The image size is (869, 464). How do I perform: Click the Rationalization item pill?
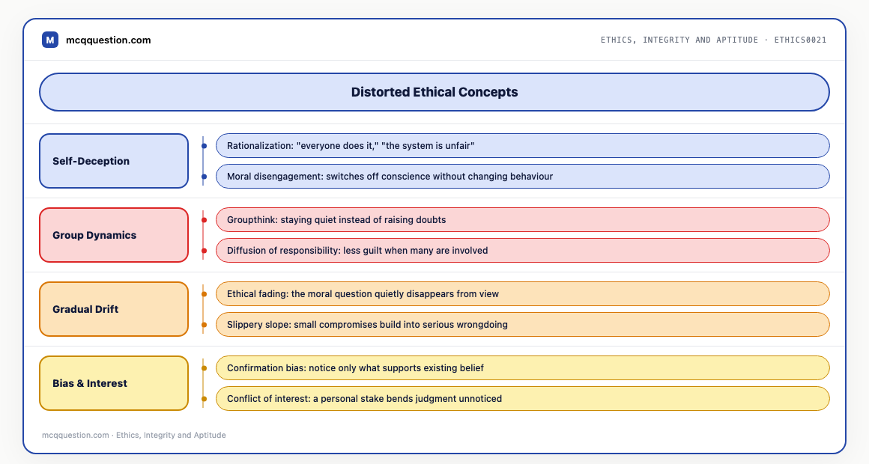[x=523, y=146]
